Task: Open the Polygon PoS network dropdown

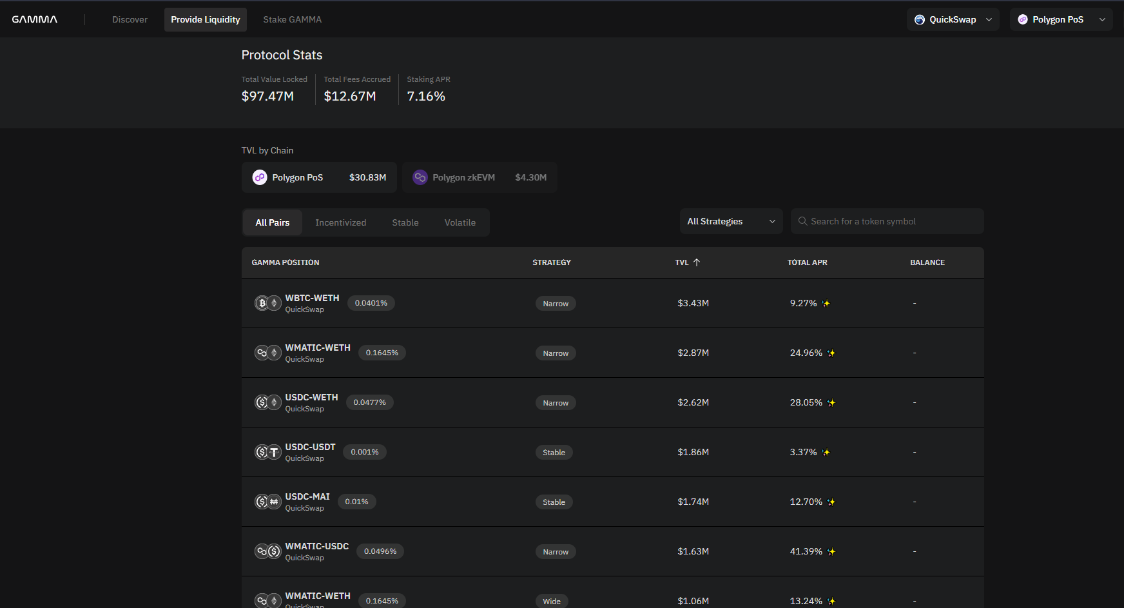Action: pyautogui.click(x=1060, y=19)
